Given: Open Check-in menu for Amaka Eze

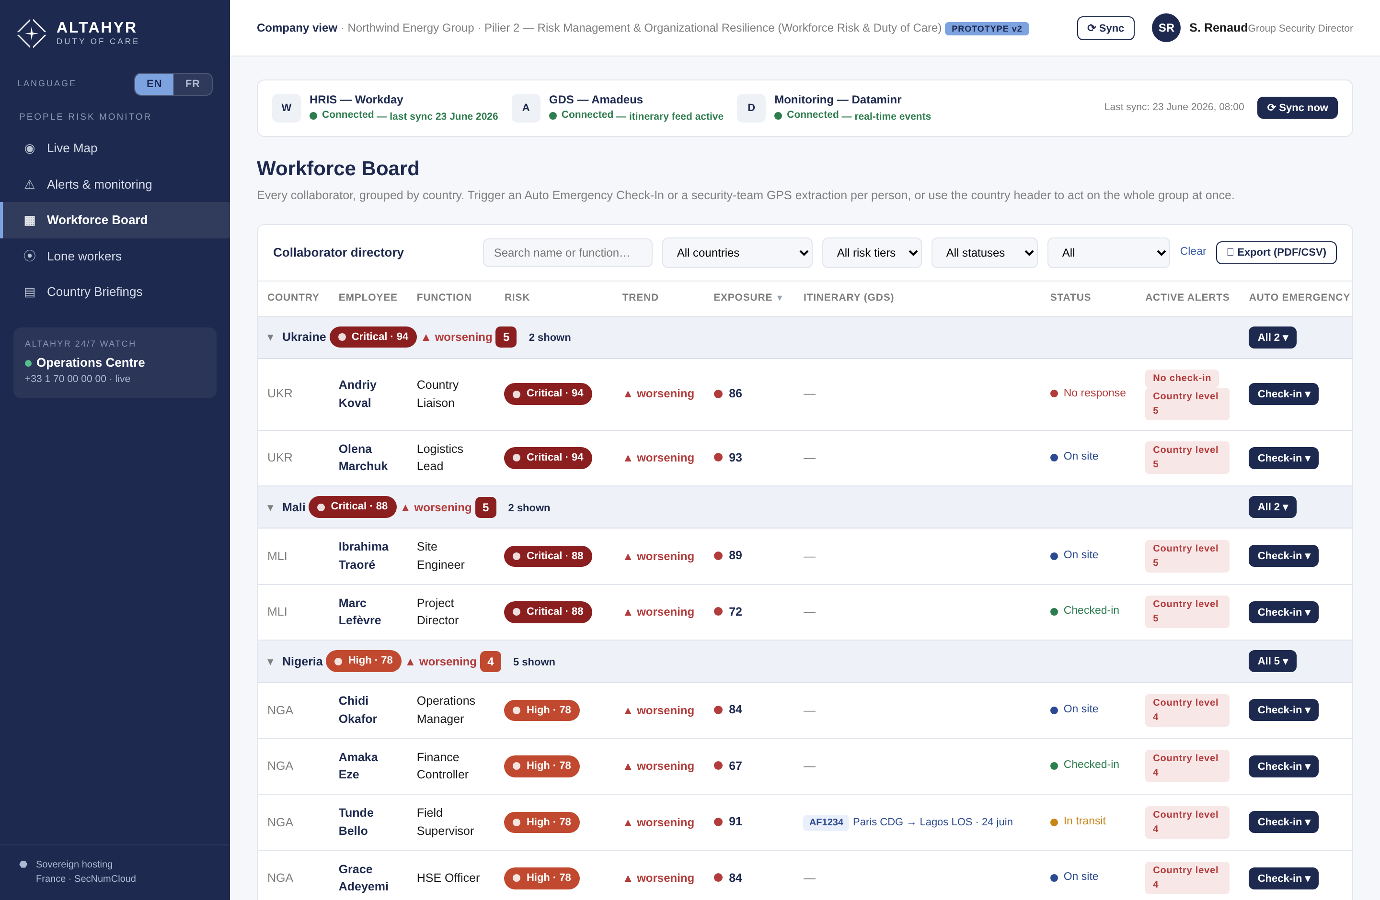Looking at the screenshot, I should point(1283,766).
